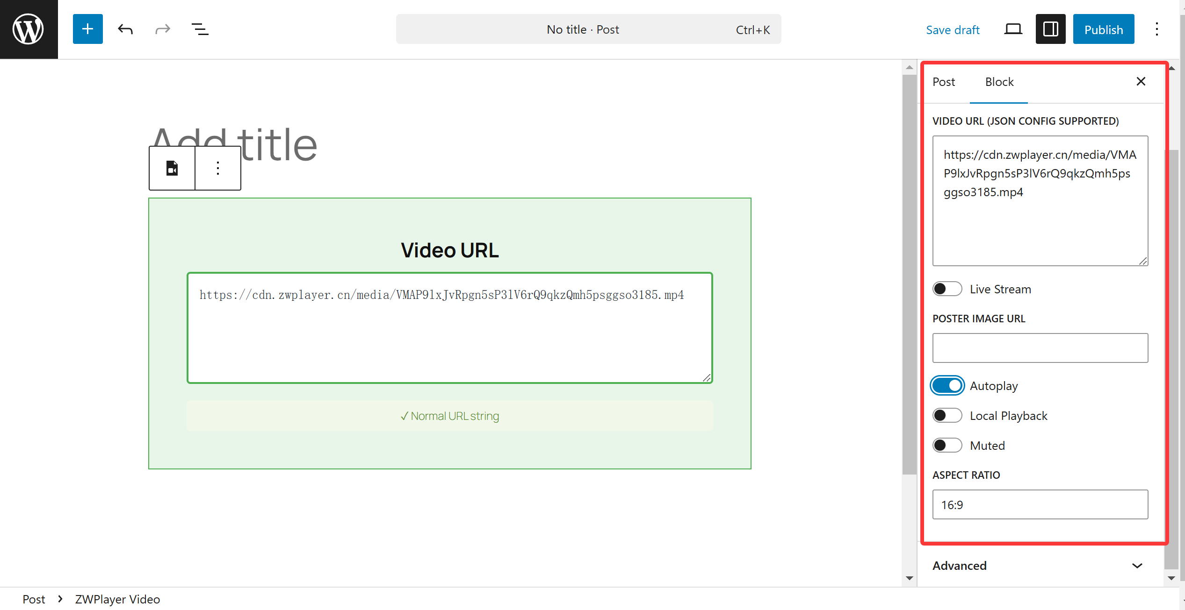Click the Poster Image URL field
This screenshot has height=610, width=1185.
point(1040,348)
